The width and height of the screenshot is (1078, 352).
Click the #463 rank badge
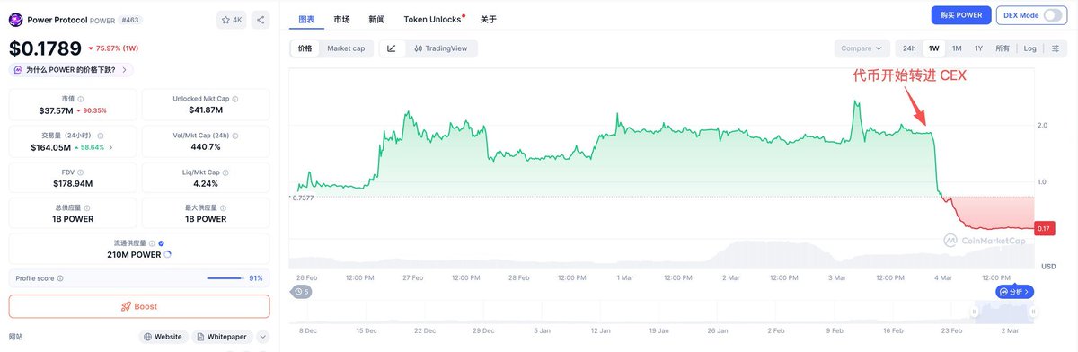click(x=129, y=19)
